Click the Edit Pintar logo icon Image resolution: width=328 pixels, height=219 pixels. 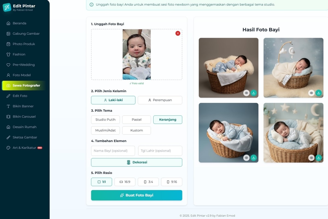pos(7,7)
